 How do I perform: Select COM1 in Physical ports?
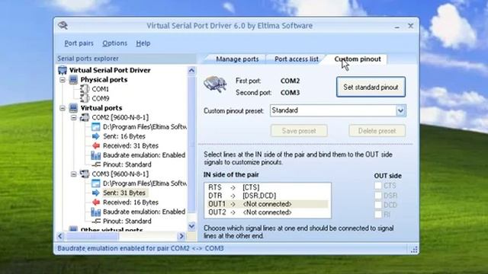pyautogui.click(x=100, y=89)
